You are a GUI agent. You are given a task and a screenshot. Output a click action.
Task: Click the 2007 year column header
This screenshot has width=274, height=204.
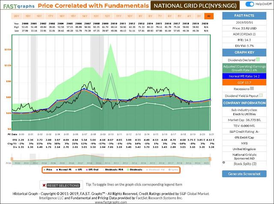coord(87,23)
